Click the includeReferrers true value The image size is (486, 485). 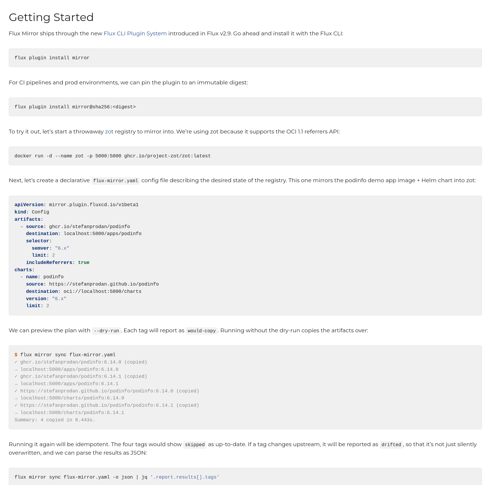pos(84,263)
